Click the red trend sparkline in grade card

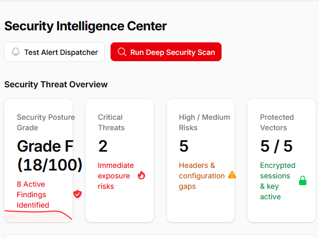(x=38, y=215)
